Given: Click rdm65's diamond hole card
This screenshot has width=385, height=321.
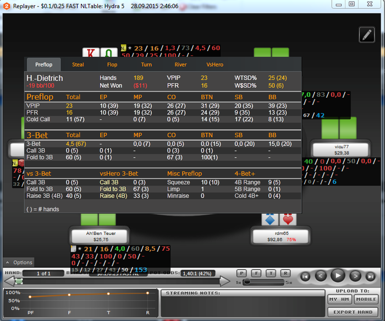Looking at the screenshot, I should click(270, 219).
